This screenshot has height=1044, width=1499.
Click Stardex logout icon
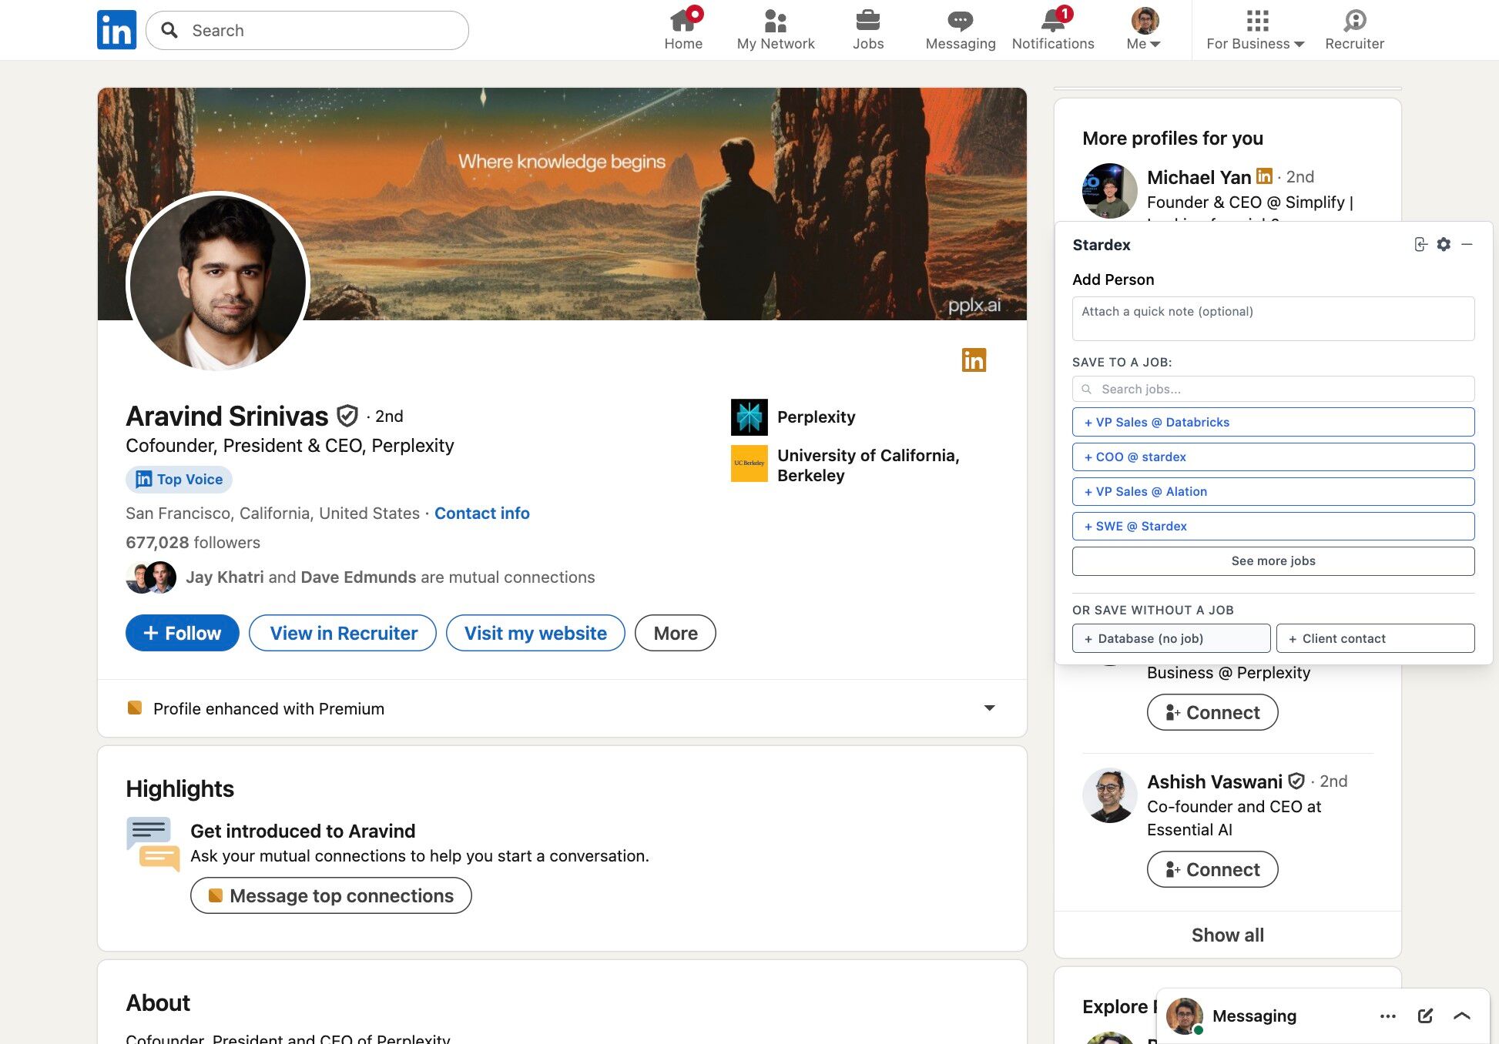coord(1420,244)
